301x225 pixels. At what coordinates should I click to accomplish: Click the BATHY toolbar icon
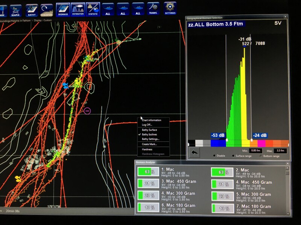coord(32,8)
